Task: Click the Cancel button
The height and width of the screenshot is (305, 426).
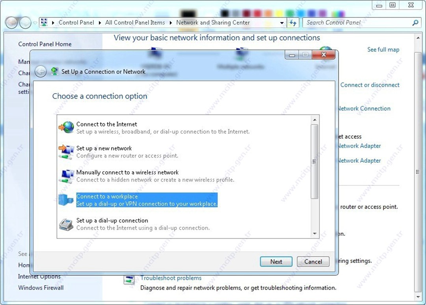Action: tap(313, 262)
